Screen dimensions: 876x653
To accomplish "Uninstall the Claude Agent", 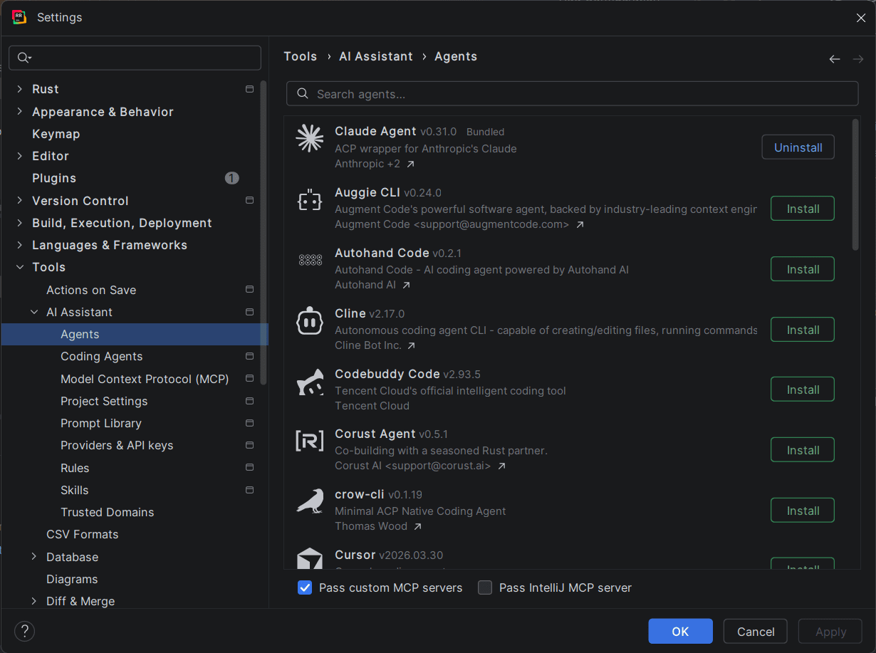I will 798,147.
